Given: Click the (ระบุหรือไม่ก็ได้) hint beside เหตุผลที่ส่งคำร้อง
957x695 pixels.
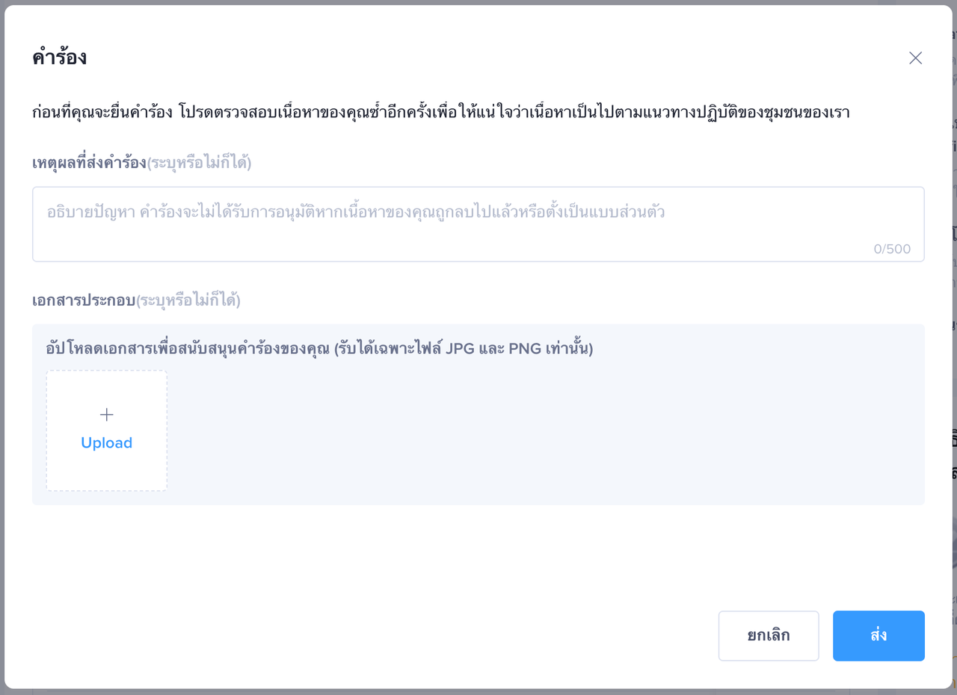Looking at the screenshot, I should click(199, 163).
